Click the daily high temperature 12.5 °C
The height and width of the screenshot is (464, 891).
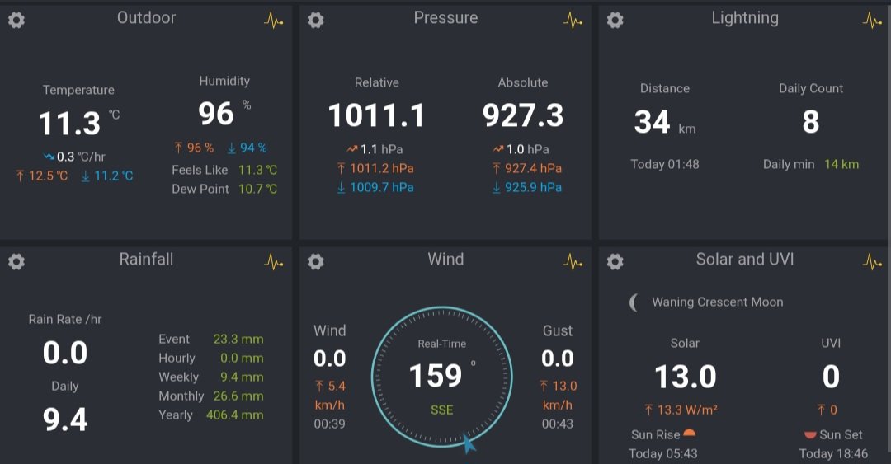pyautogui.click(x=42, y=176)
